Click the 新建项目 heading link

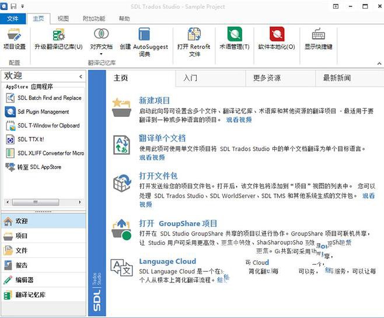[154, 101]
